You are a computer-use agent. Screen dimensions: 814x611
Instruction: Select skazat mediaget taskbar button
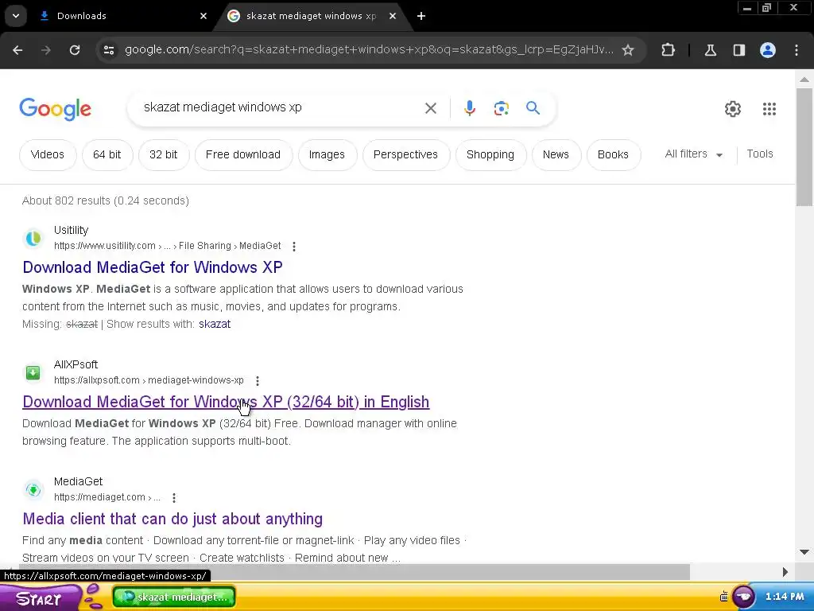tap(174, 597)
